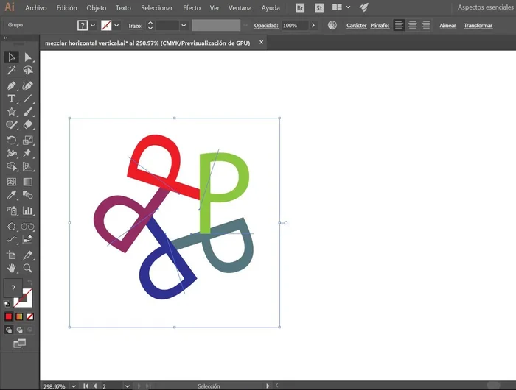Enable Draw Normal mode

[9, 330]
